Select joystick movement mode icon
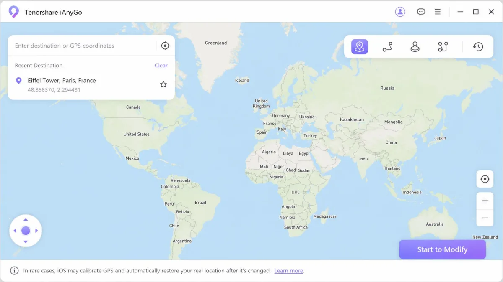 pyautogui.click(x=415, y=47)
